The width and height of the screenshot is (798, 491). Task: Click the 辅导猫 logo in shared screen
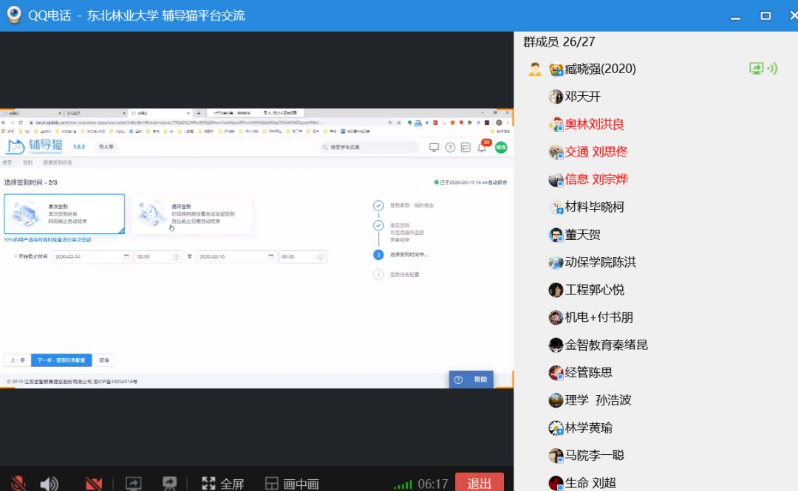pyautogui.click(x=35, y=146)
